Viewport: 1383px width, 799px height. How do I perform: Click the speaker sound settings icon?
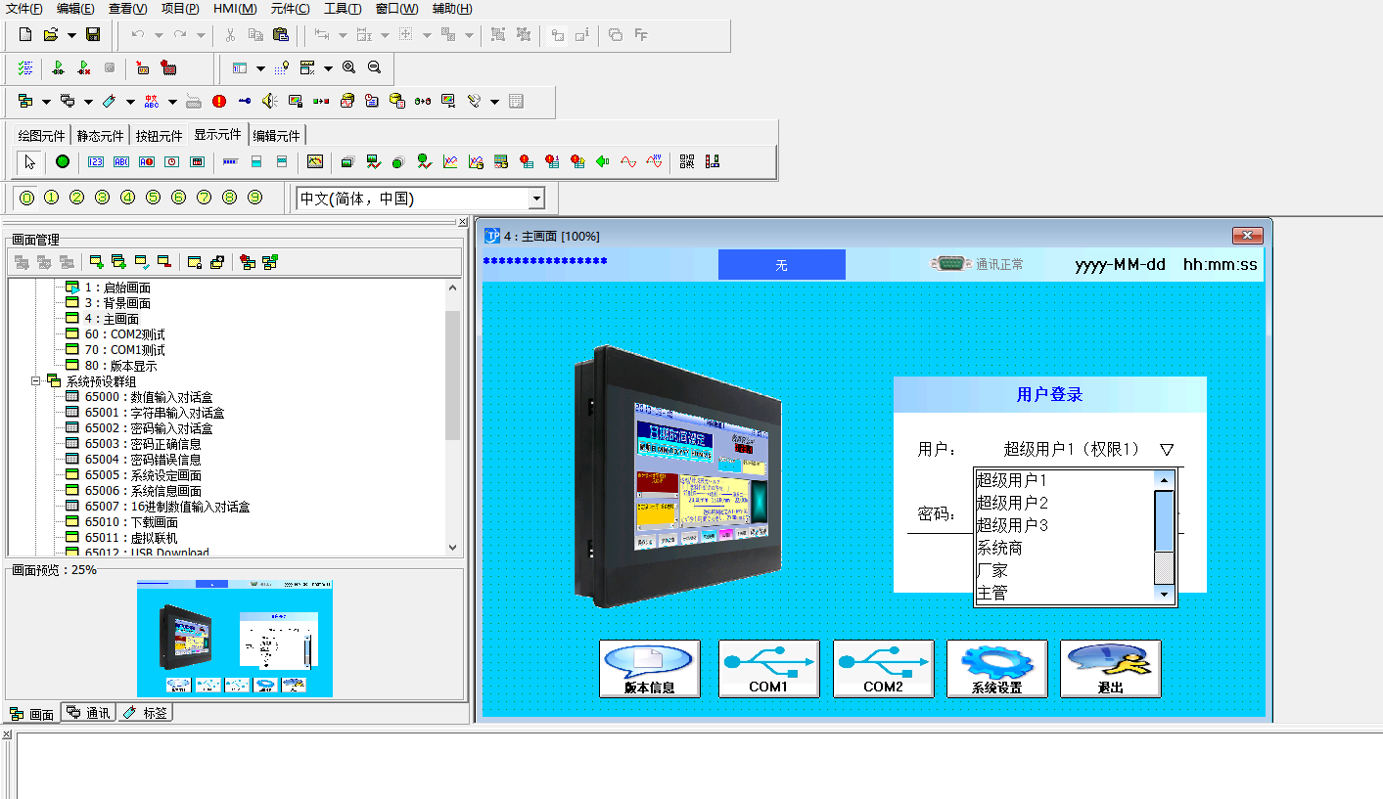[x=269, y=101]
